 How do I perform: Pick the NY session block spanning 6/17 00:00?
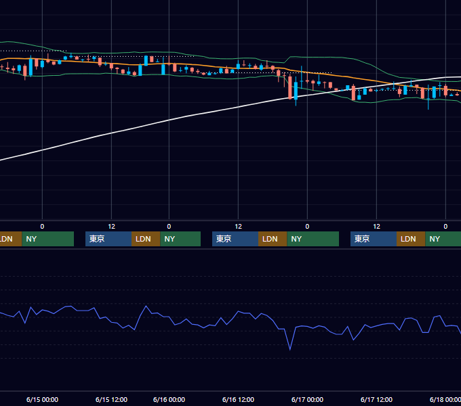coord(313,239)
